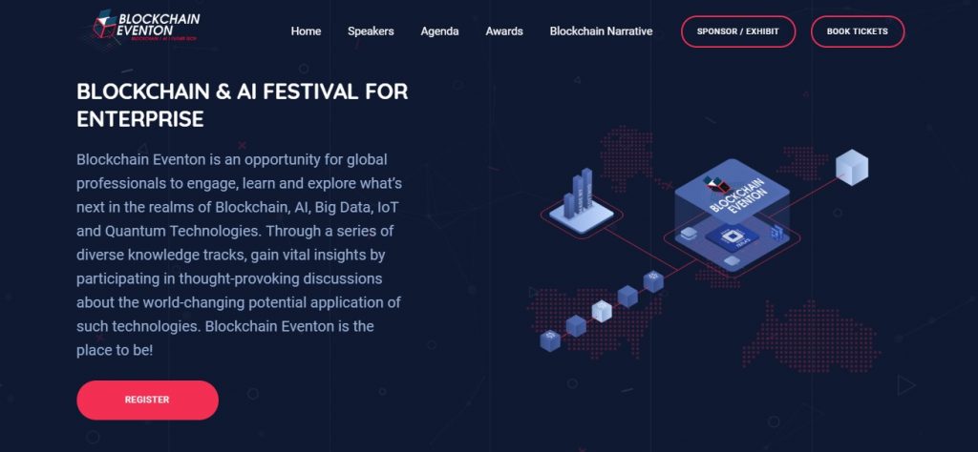Open the Agenda menu link
Image resolution: width=978 pixels, height=452 pixels.
point(439,31)
